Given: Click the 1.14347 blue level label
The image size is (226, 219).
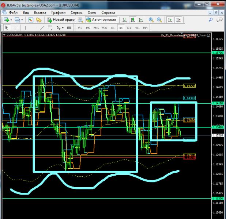Looking at the screenshot, I should click(x=189, y=98).
